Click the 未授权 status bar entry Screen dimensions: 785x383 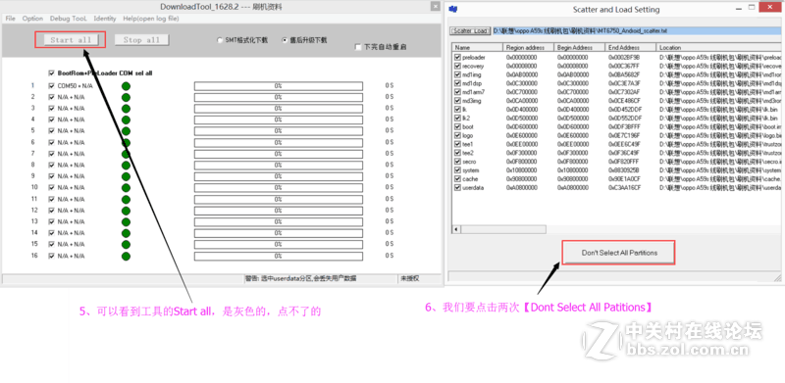click(x=409, y=278)
